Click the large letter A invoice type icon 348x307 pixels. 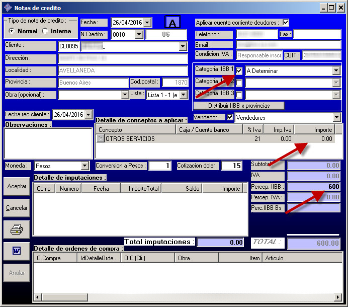172,23
